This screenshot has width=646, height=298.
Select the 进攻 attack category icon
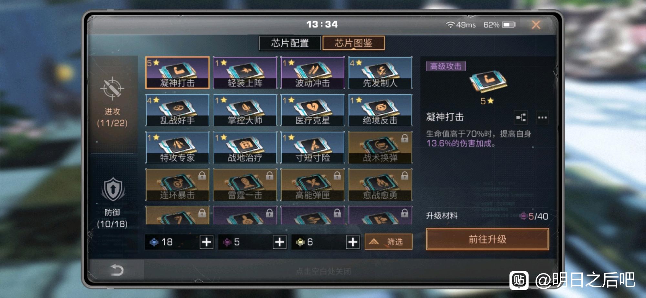tap(112, 88)
